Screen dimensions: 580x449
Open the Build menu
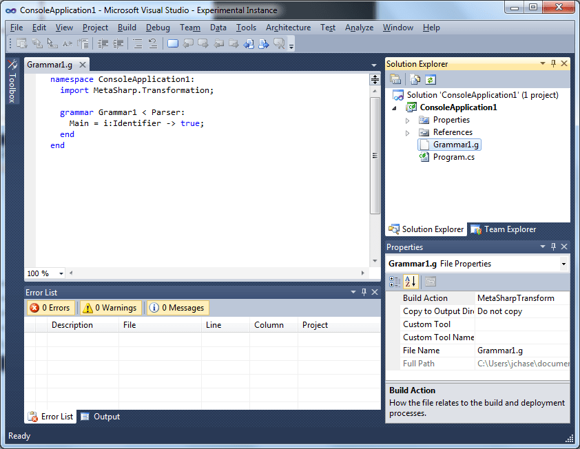tap(127, 28)
